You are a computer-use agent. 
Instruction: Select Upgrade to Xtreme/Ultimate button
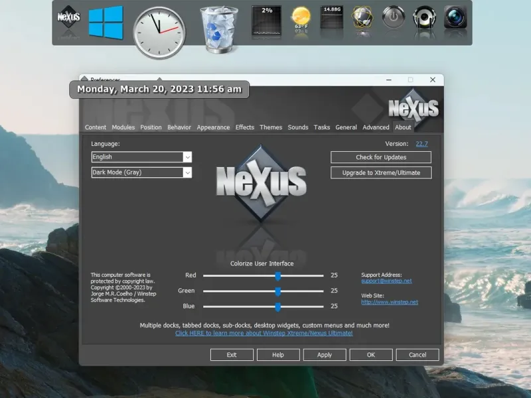click(381, 172)
